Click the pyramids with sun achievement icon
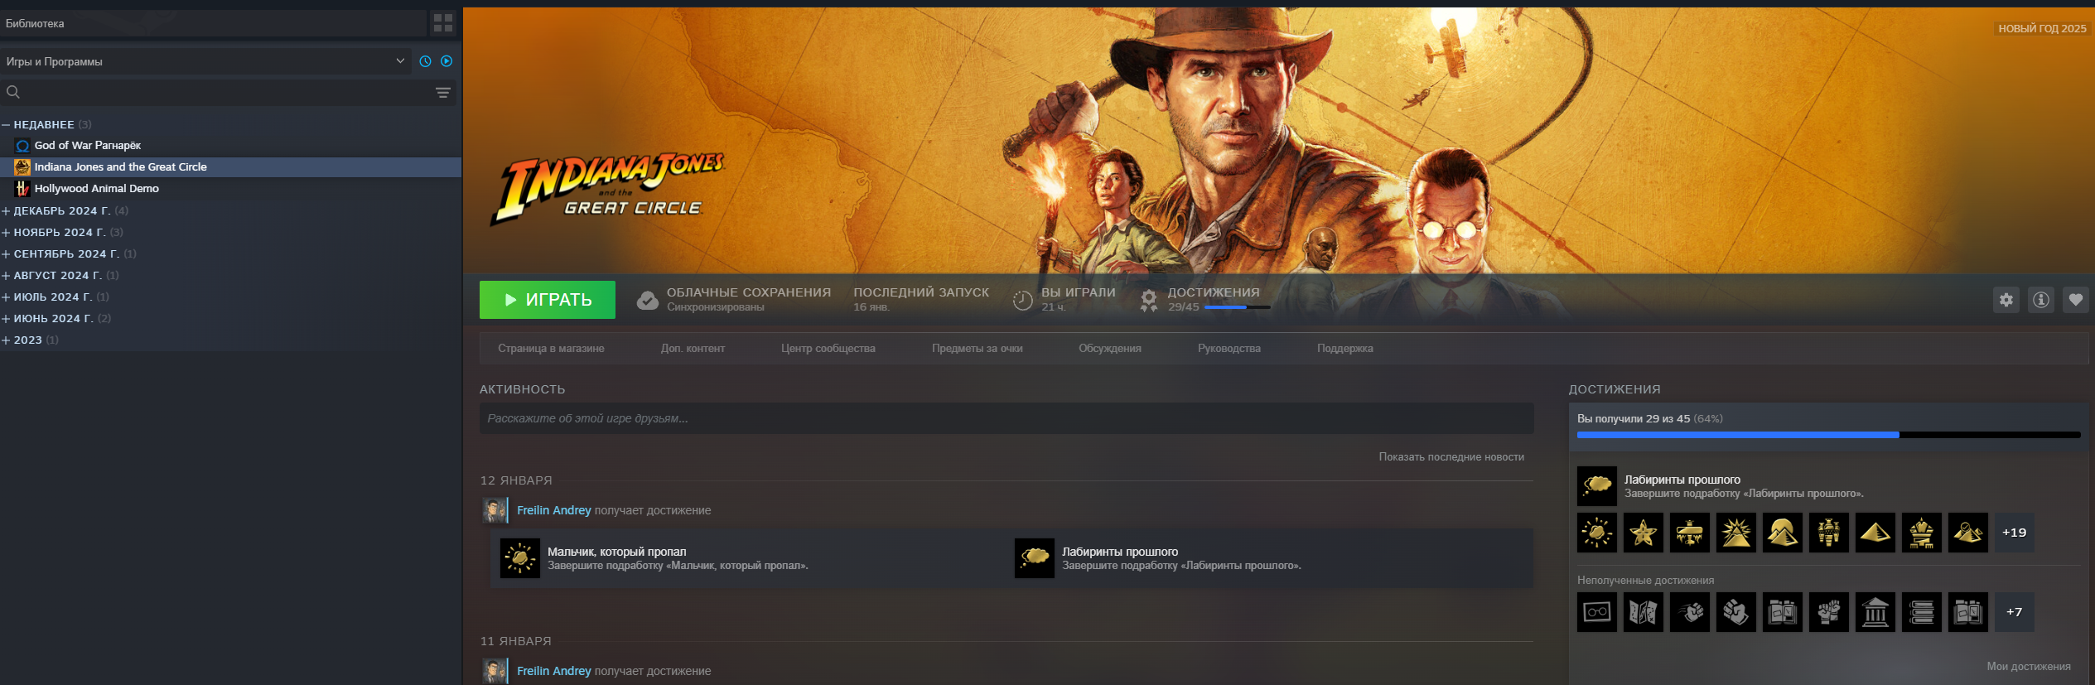2095x685 pixels. (1783, 533)
